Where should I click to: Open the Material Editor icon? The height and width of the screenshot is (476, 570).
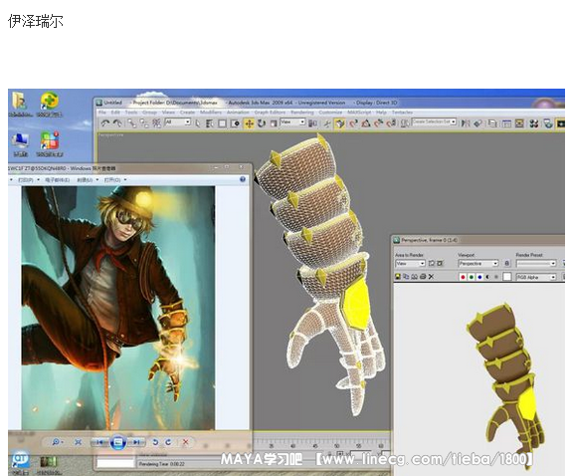point(533,123)
